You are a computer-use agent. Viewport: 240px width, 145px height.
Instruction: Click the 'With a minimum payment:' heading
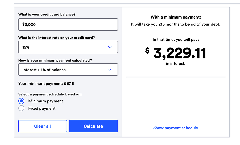(176, 17)
